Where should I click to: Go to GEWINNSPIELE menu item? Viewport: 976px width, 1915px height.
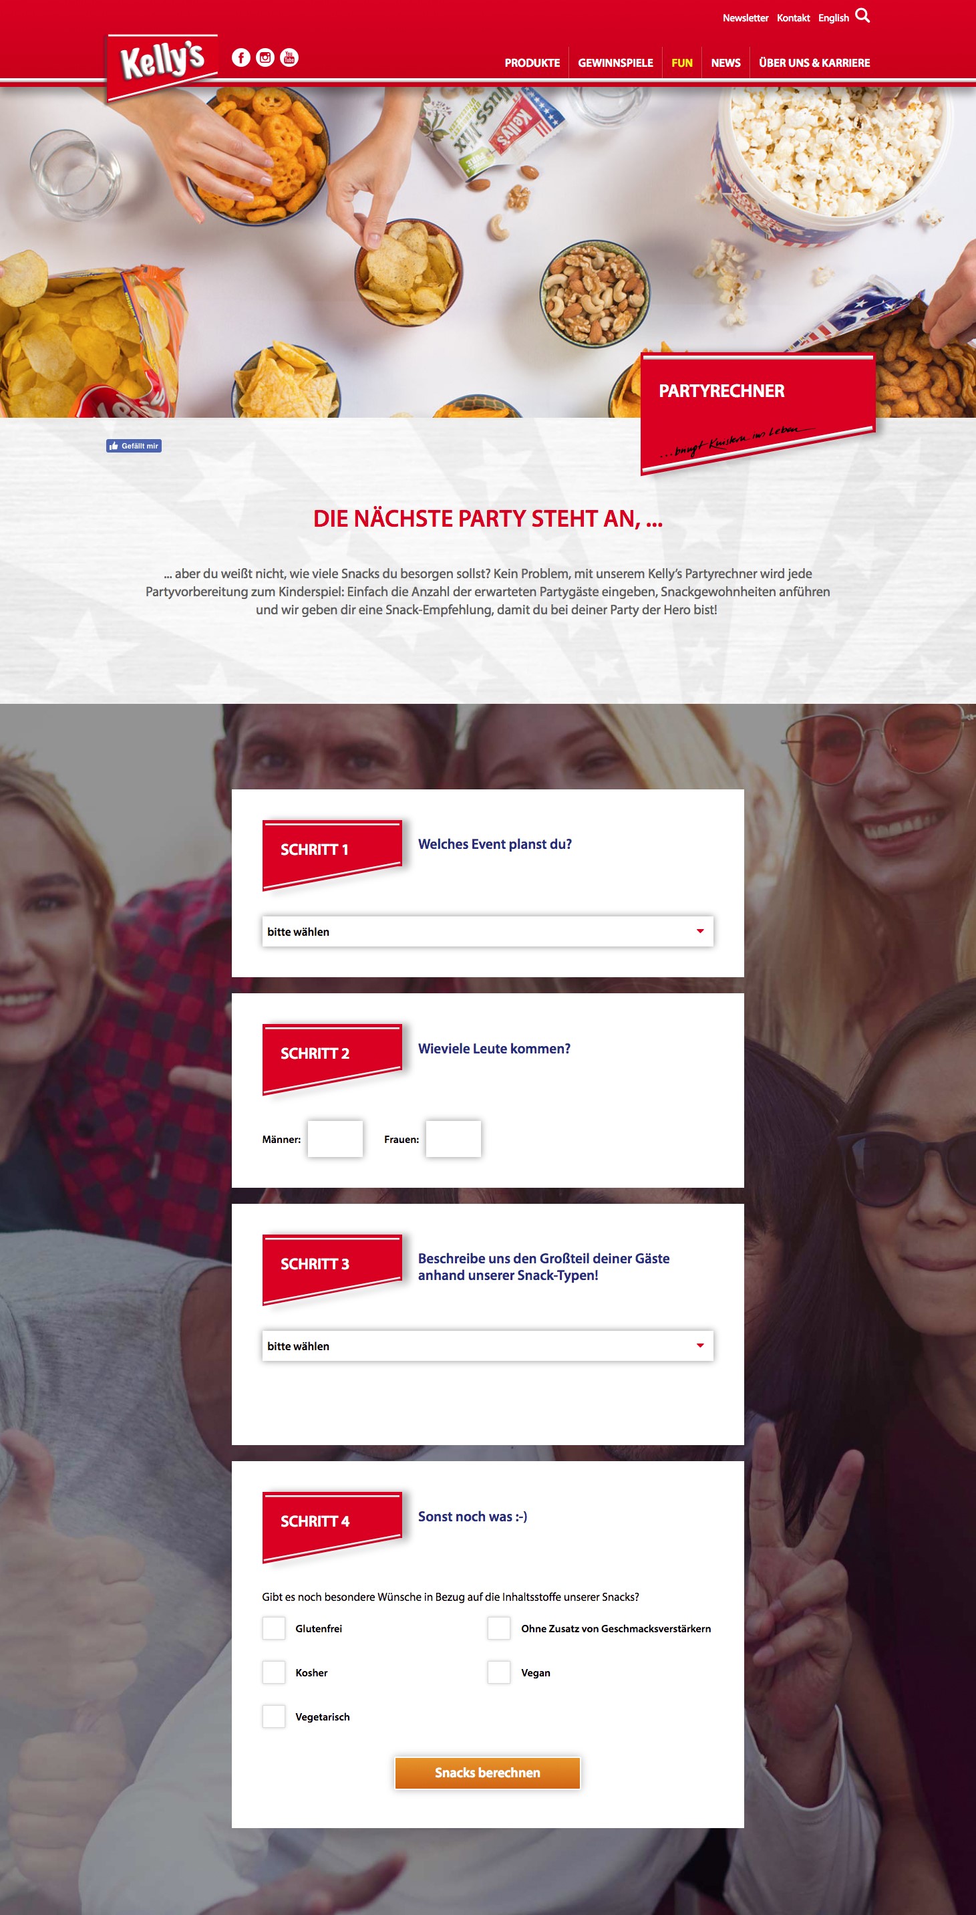click(x=615, y=63)
